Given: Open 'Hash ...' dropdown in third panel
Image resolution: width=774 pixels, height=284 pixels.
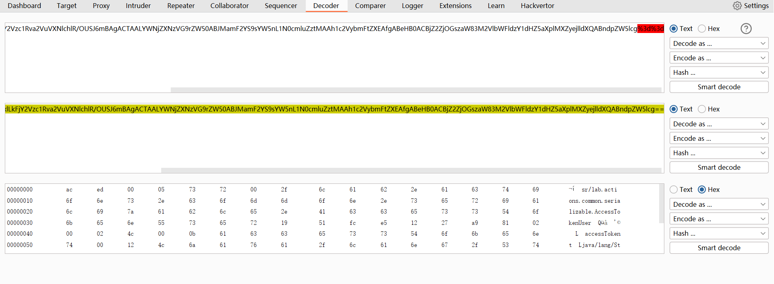Looking at the screenshot, I should pos(719,233).
